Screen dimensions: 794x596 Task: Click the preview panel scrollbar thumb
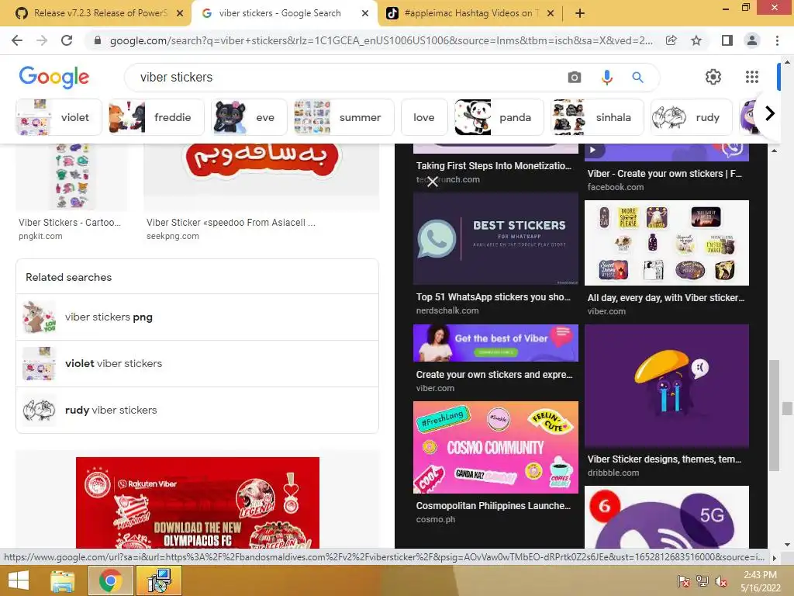[x=774, y=416]
